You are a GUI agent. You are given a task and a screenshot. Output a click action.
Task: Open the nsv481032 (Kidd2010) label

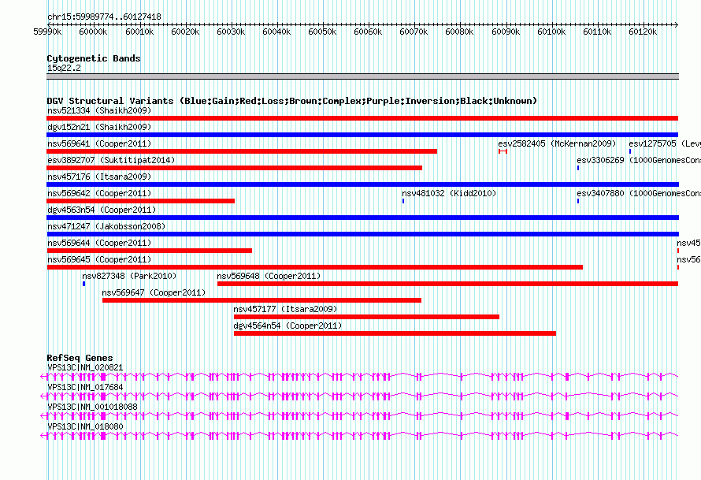[449, 193]
